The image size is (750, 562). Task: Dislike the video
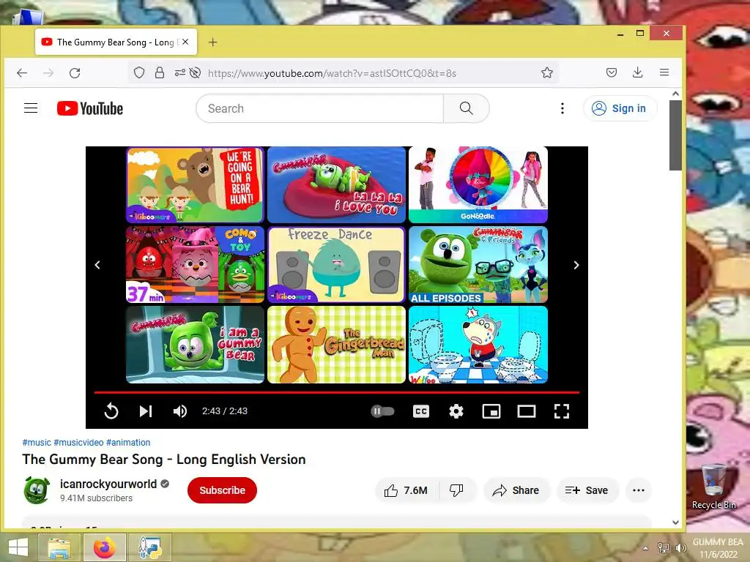457,490
